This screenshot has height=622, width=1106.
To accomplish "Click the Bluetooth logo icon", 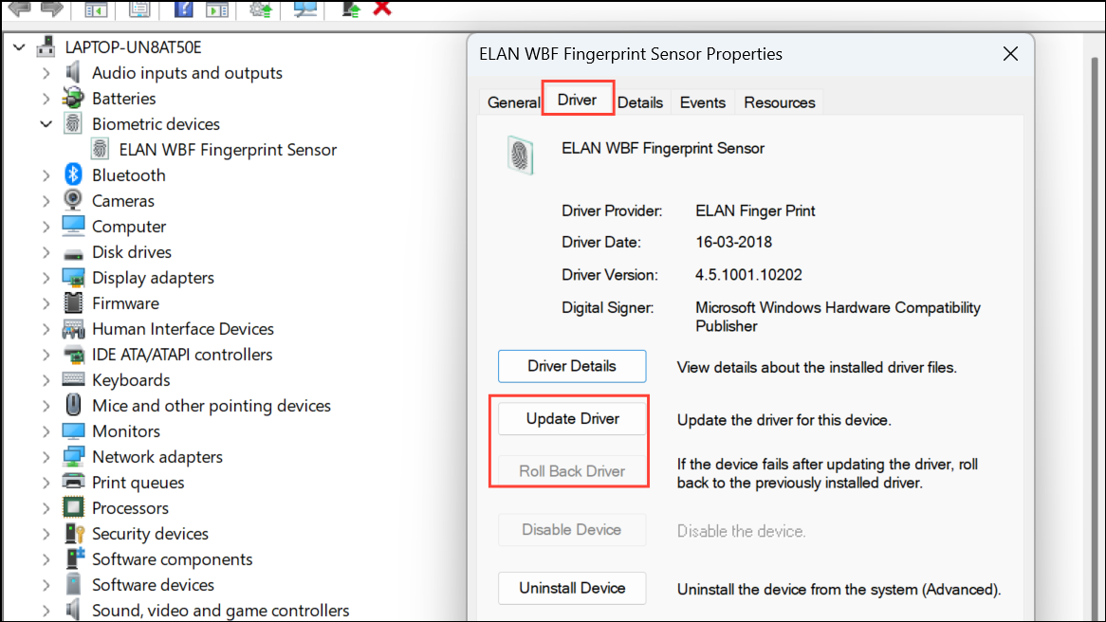I will (73, 174).
